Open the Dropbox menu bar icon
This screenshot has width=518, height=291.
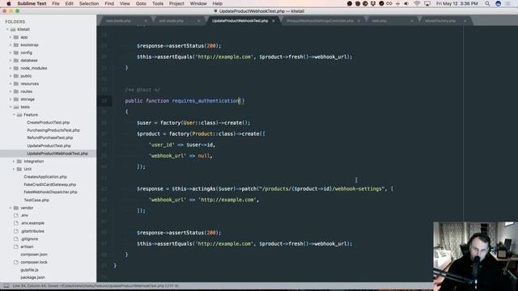(373, 3)
